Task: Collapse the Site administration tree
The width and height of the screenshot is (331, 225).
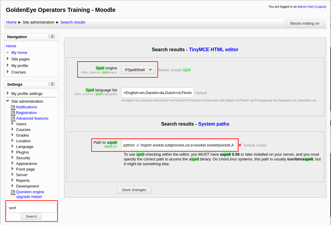Action: click(8, 101)
